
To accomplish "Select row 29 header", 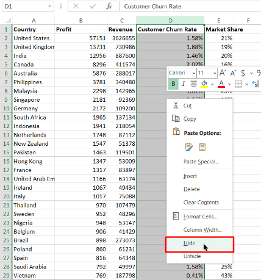I will click(6, 276).
